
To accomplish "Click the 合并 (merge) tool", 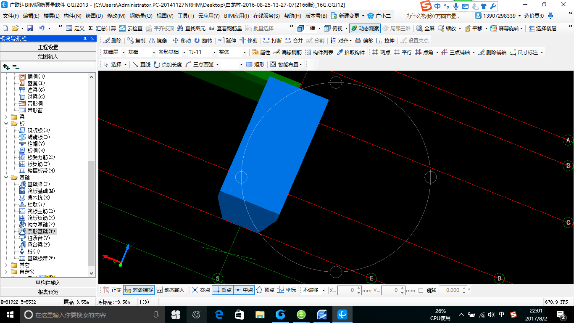I will tap(294, 41).
